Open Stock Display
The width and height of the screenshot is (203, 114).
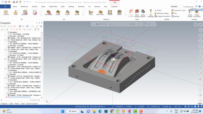pos(137,13)
